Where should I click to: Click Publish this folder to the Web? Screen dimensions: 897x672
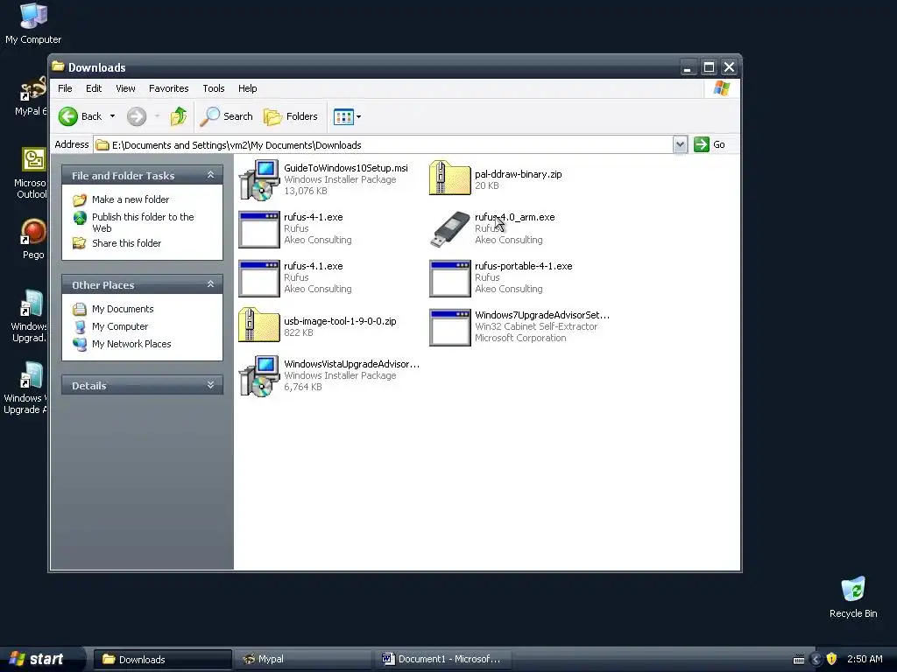[143, 222]
